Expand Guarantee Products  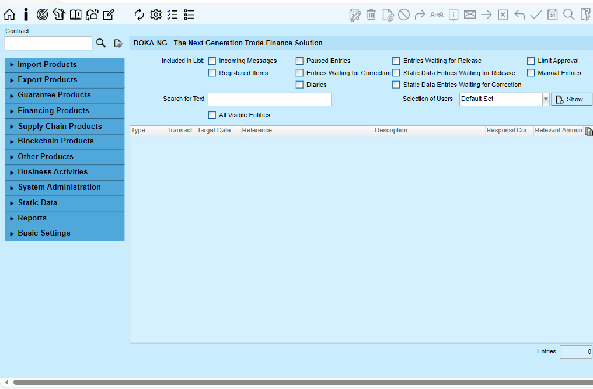(x=65, y=95)
